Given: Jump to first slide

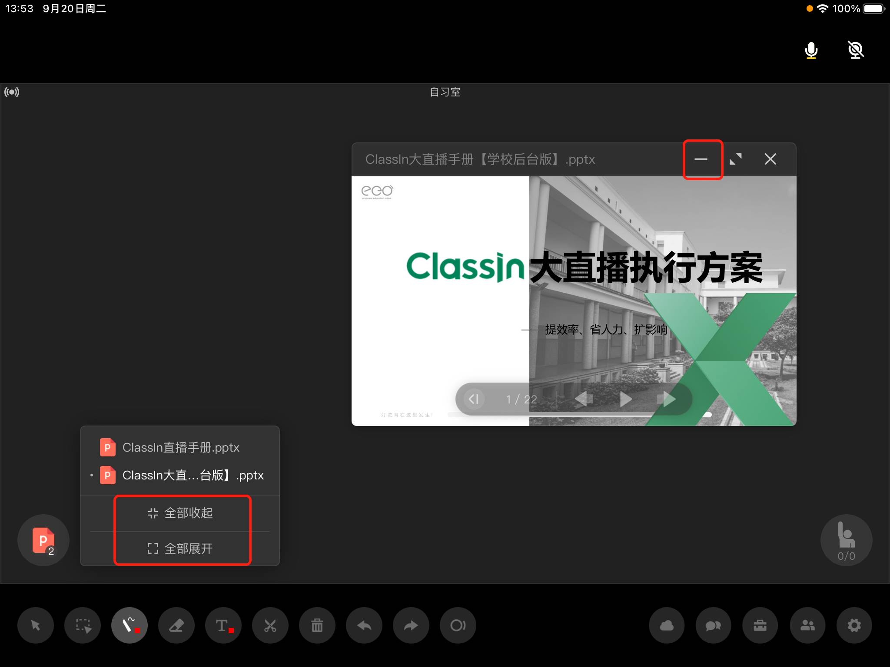Looking at the screenshot, I should click(x=474, y=399).
